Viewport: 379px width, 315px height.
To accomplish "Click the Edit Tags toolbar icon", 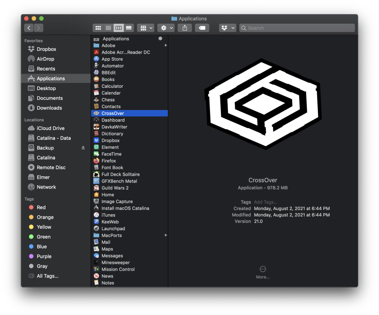I will [202, 28].
